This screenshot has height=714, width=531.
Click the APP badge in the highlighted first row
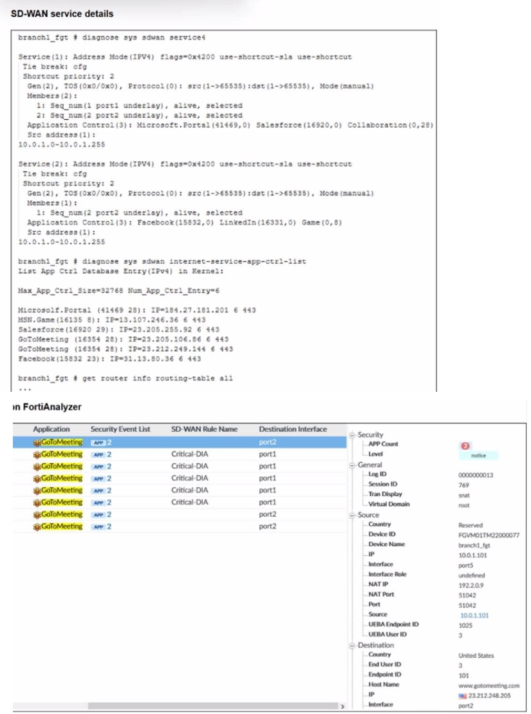click(98, 443)
